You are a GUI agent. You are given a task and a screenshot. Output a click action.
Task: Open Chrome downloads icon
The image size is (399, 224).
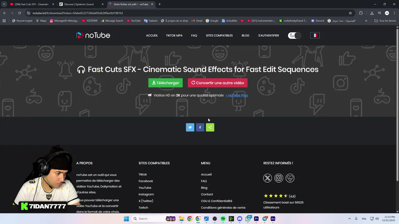tap(372, 13)
